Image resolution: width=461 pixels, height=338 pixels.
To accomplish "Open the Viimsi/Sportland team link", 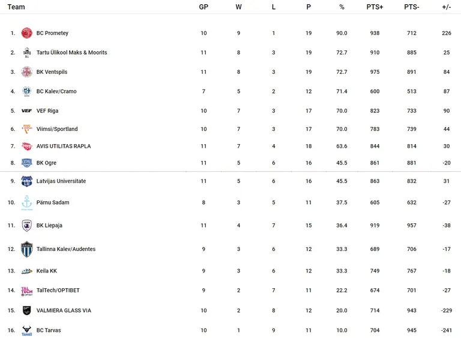I will 57,129.
